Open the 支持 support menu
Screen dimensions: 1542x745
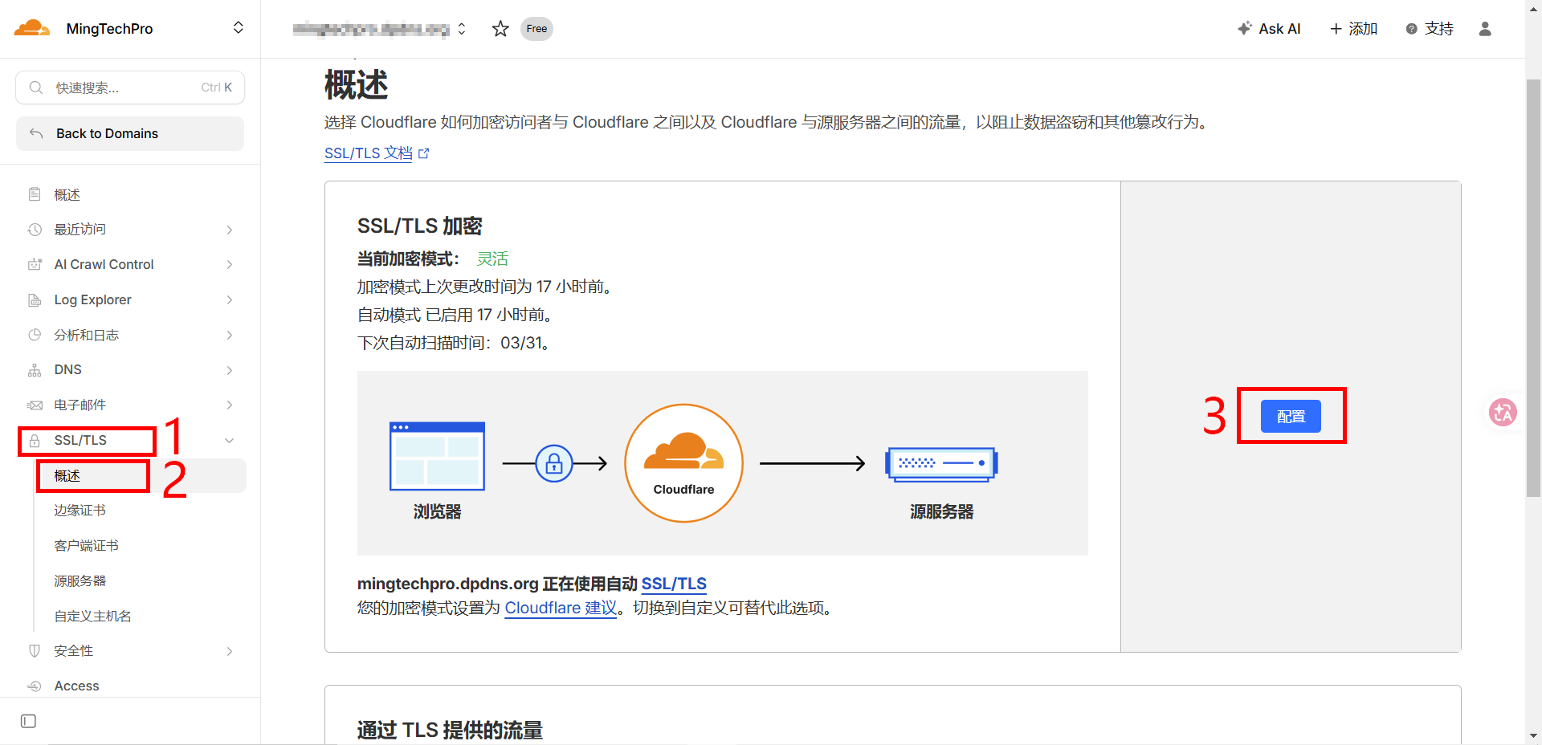click(1430, 29)
